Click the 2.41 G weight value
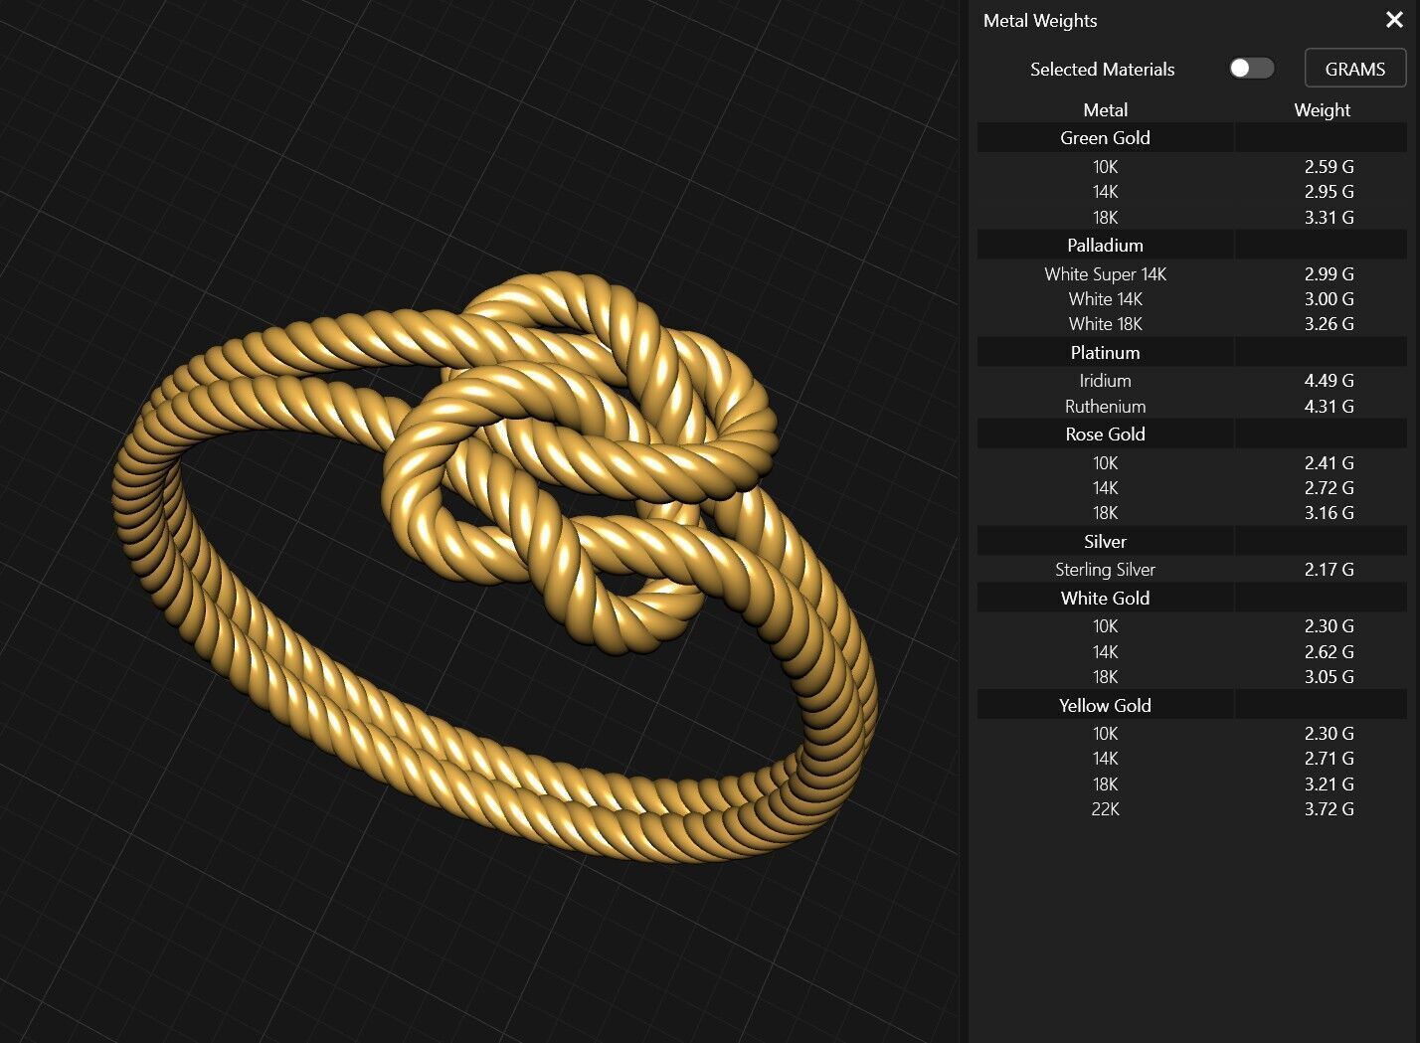This screenshot has width=1420, height=1043. click(x=1329, y=462)
